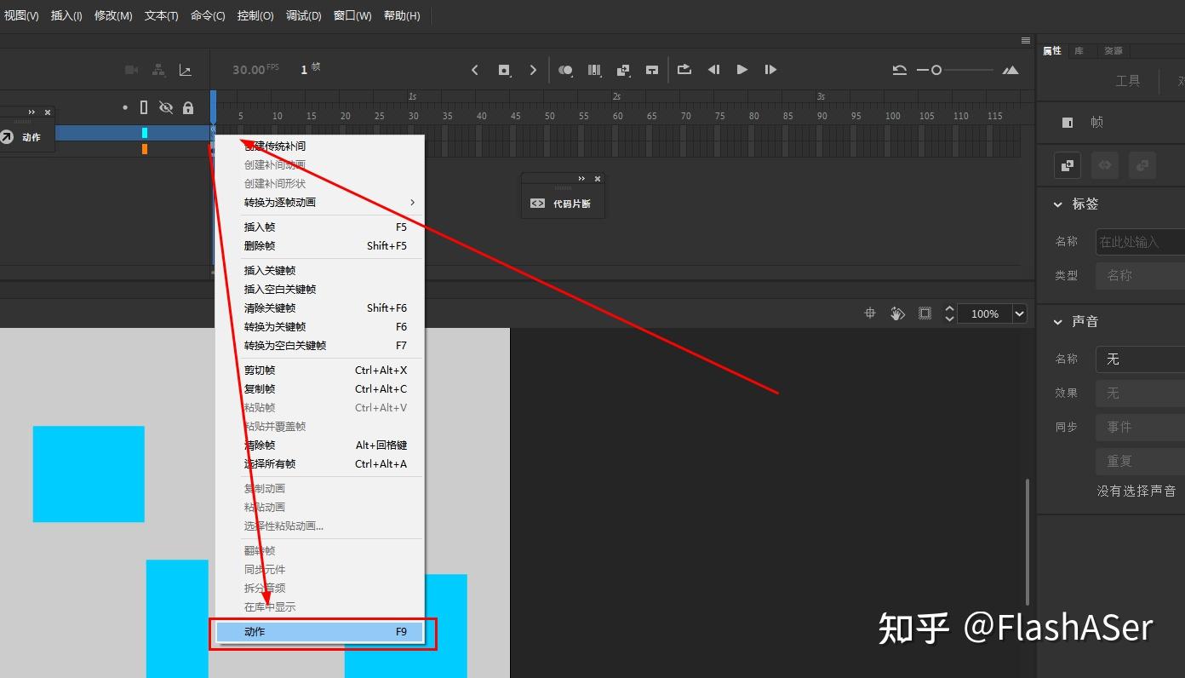Toggle clip content outside stage
The image size is (1185, 678).
click(x=925, y=313)
